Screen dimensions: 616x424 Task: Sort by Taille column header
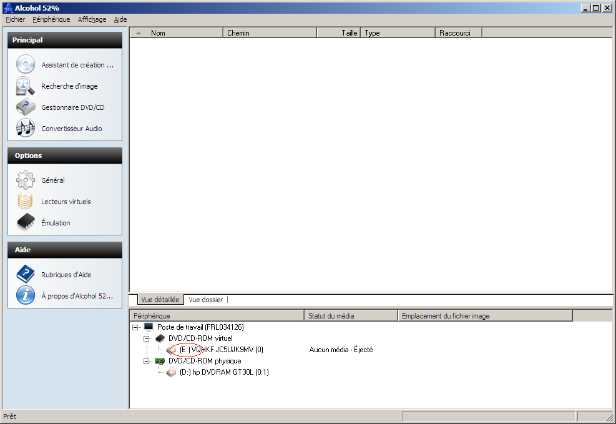coord(339,33)
